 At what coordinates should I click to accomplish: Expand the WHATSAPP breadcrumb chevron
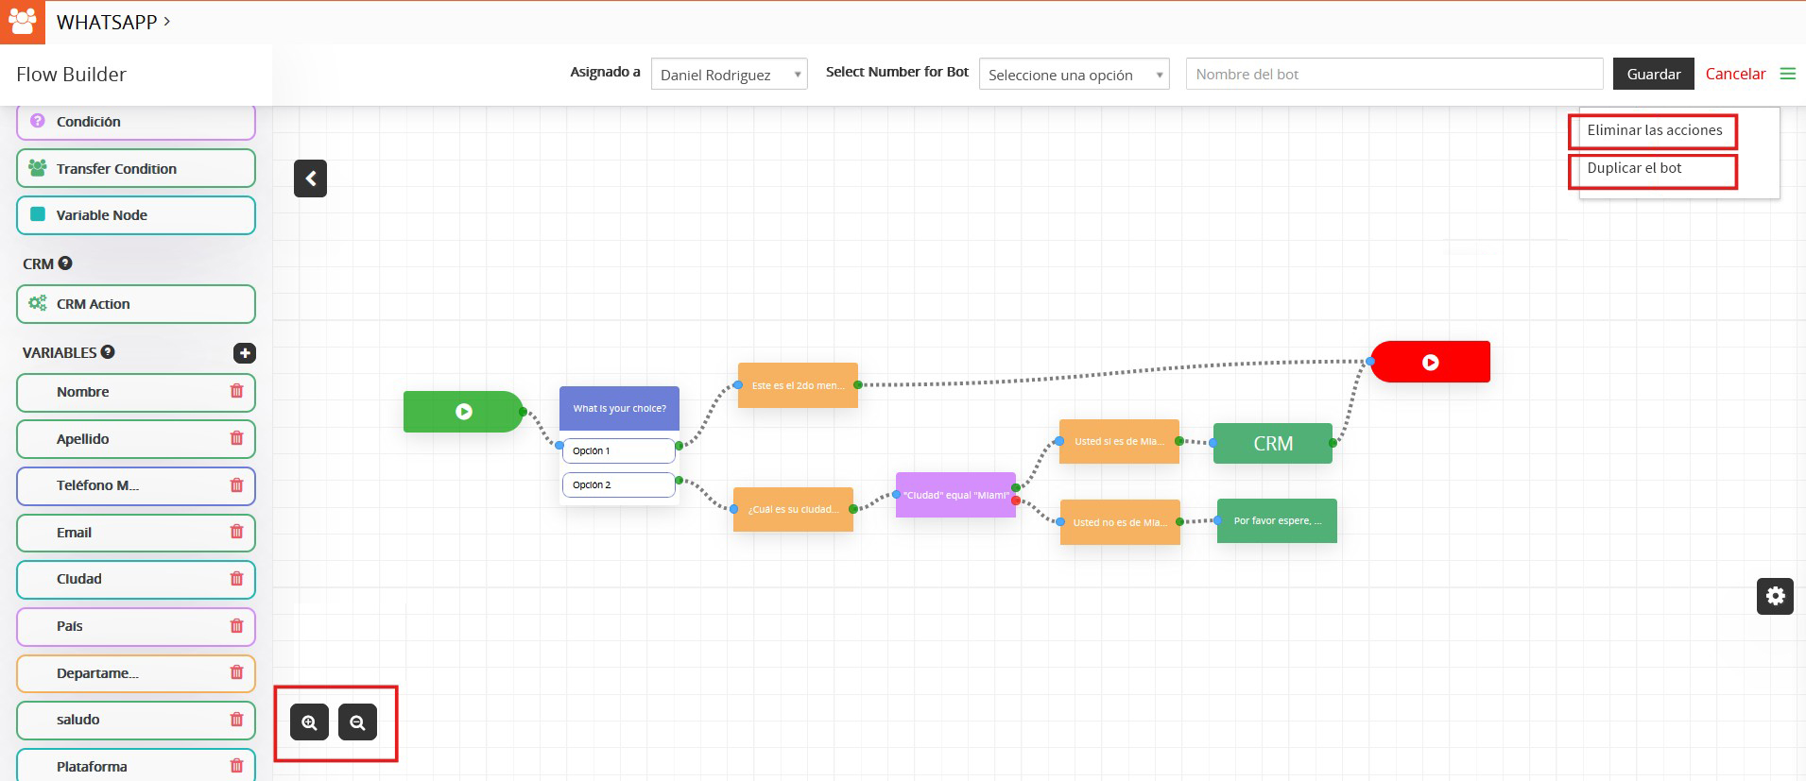(x=167, y=21)
